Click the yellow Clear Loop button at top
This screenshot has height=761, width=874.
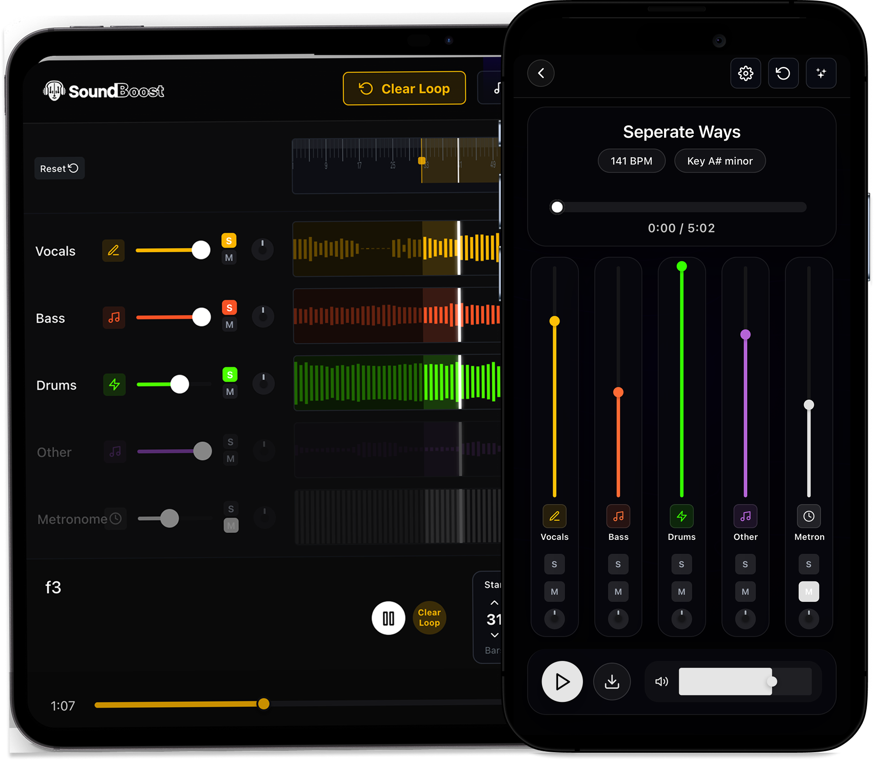(x=404, y=88)
